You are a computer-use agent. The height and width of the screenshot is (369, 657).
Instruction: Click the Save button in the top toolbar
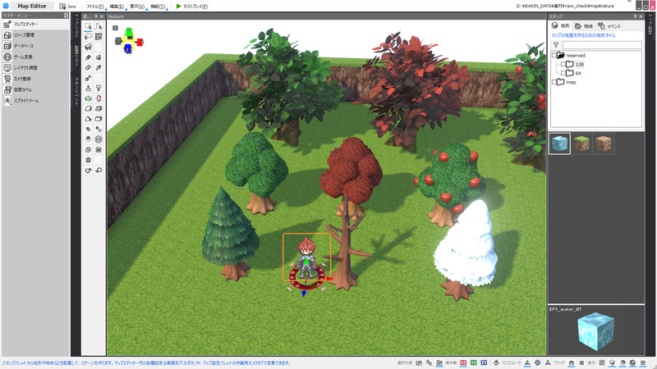[x=67, y=6]
